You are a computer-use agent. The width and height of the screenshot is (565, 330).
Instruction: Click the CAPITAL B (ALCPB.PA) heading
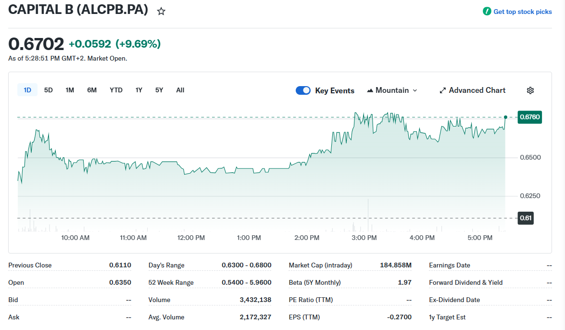click(x=78, y=9)
